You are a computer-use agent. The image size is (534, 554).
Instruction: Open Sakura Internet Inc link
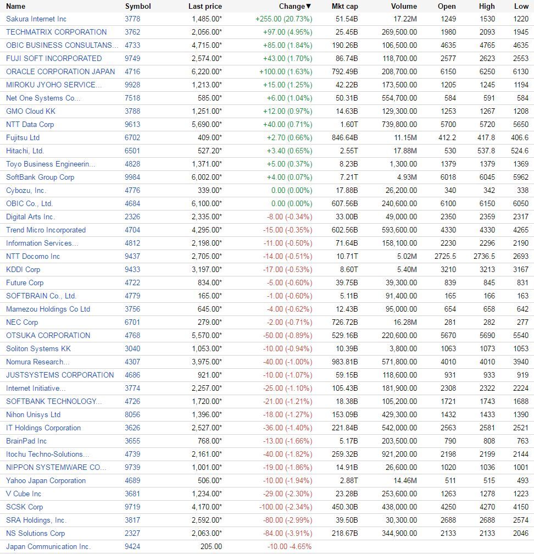tap(36, 19)
